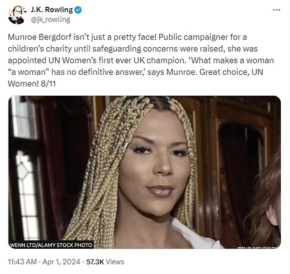Click the word Views beside the count
The image size is (290, 274).
(115, 262)
